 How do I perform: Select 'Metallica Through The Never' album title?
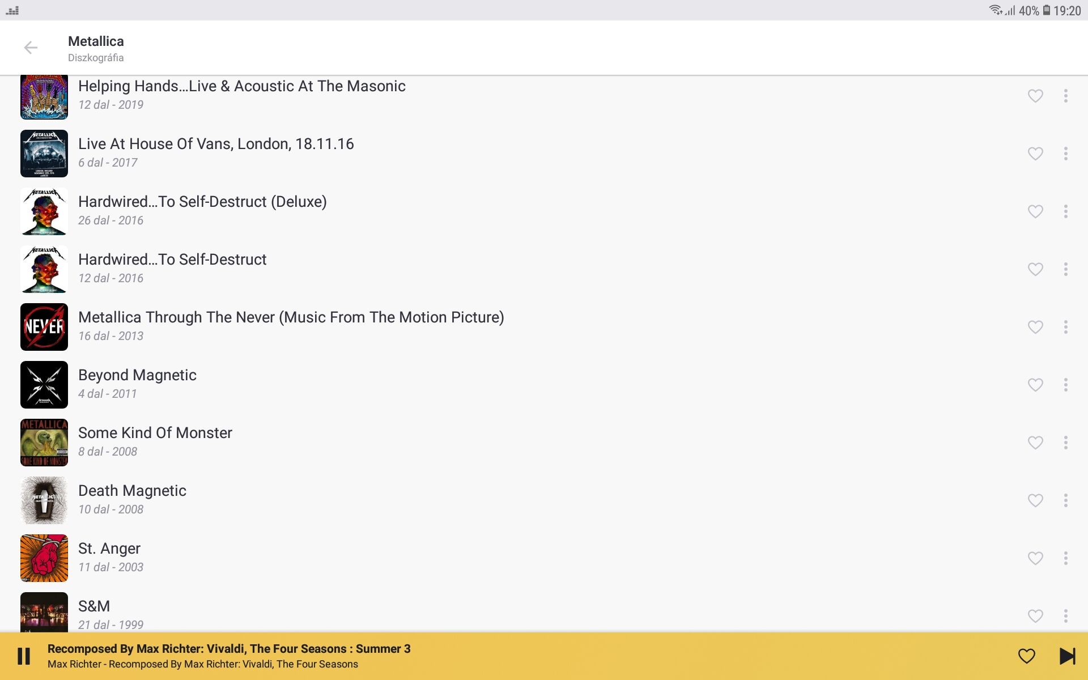(291, 317)
